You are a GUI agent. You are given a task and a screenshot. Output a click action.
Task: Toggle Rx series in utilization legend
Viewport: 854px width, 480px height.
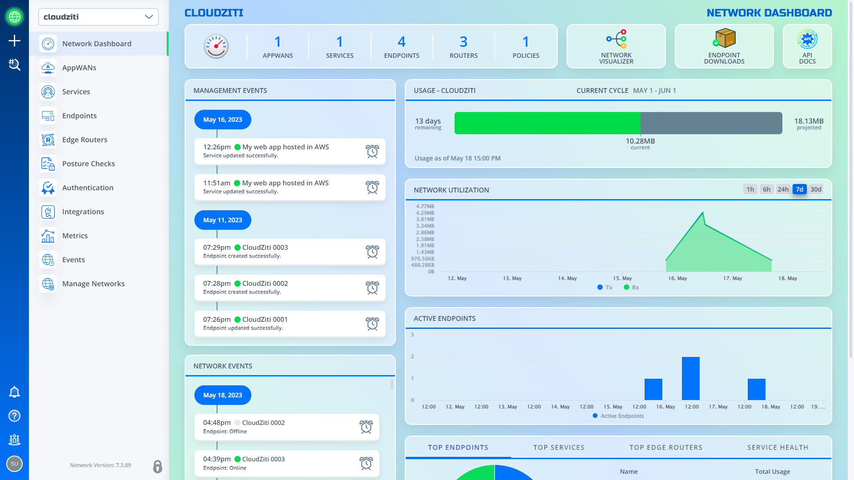pos(631,288)
